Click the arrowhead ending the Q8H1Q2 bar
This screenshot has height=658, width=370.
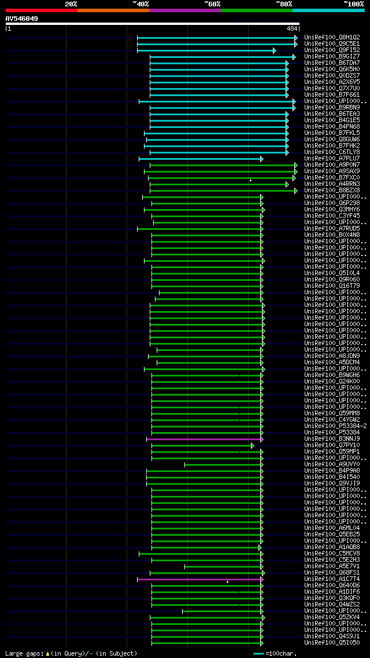(296, 38)
